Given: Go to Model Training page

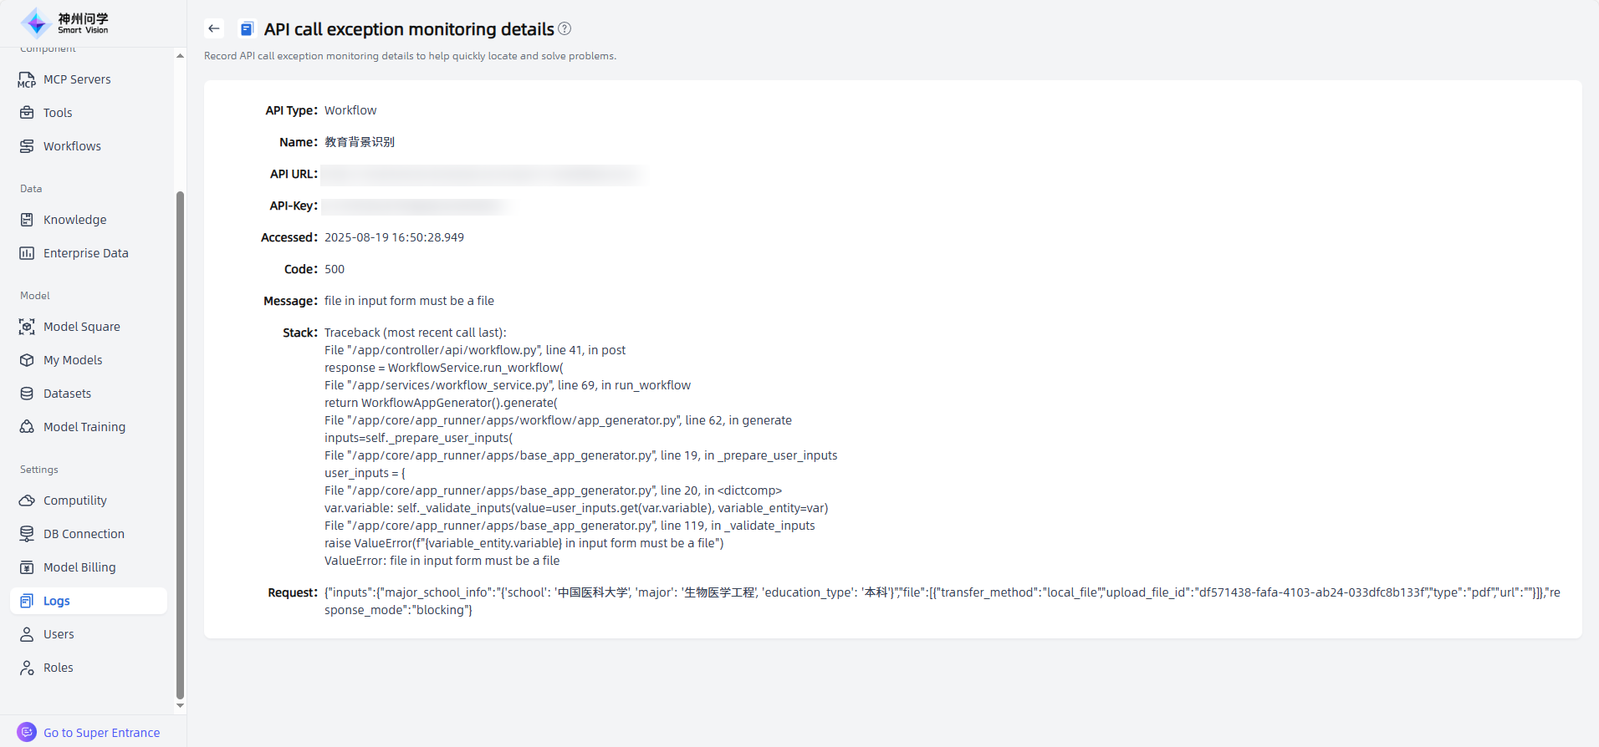Looking at the screenshot, I should tap(84, 427).
